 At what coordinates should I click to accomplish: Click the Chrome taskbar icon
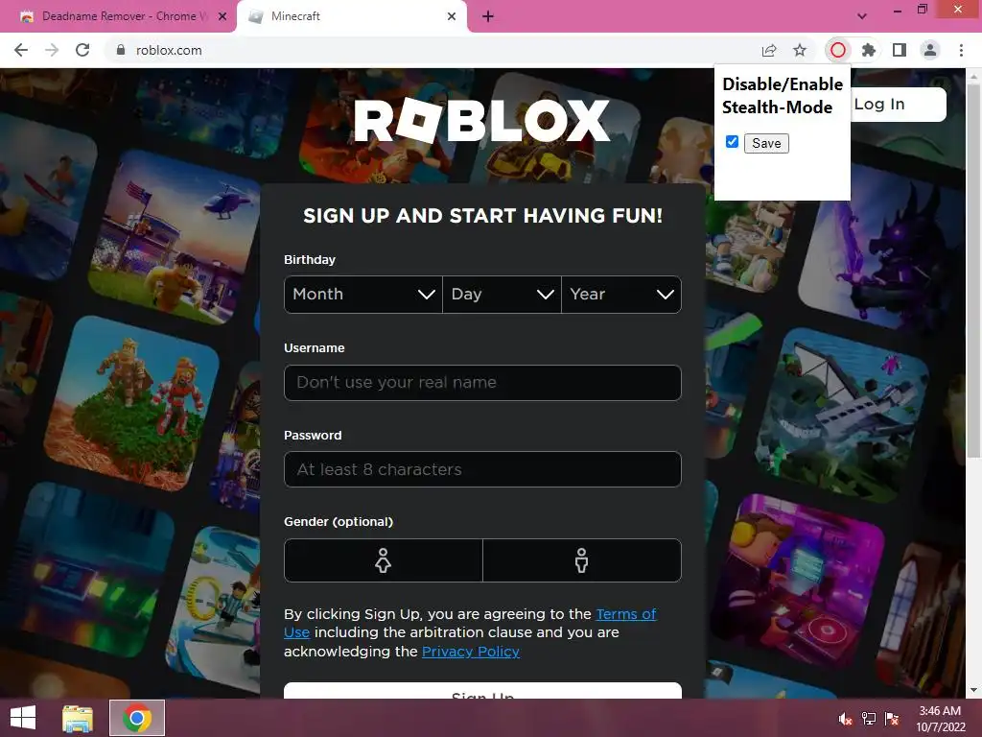(x=137, y=718)
